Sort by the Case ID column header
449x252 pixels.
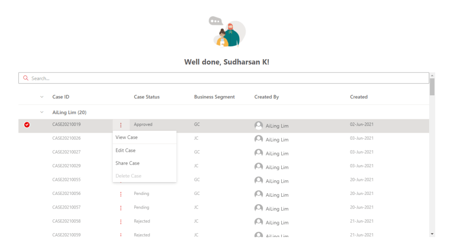(61, 97)
